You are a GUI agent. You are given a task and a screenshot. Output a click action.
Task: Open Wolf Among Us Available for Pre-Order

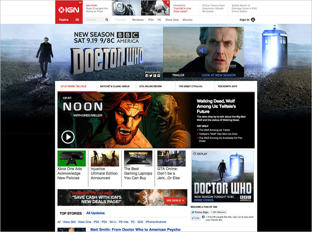(x=220, y=140)
